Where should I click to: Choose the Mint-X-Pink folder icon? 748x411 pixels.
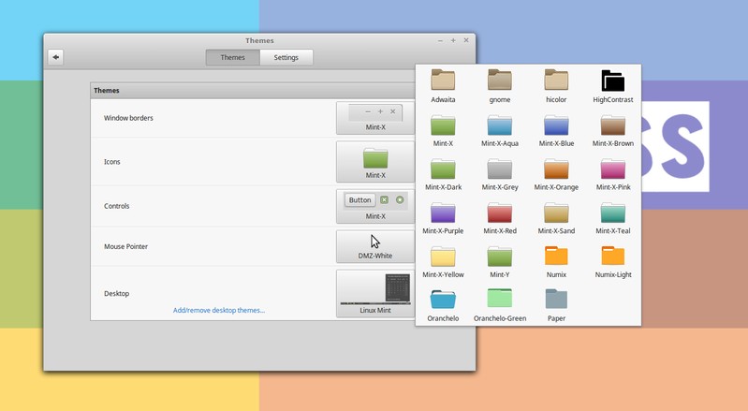point(613,174)
